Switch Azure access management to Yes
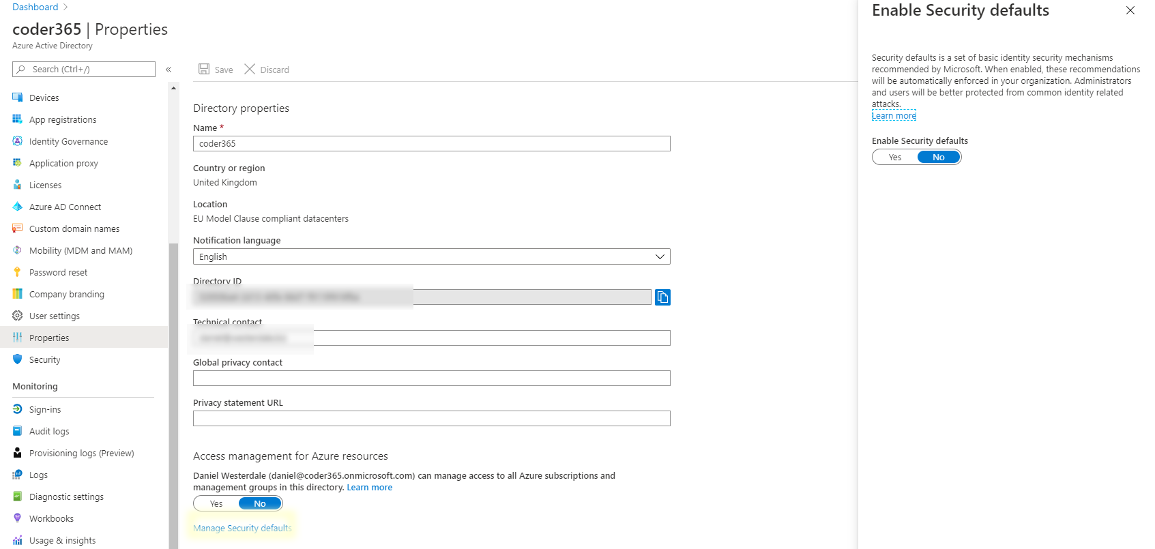This screenshot has width=1155, height=549. pyautogui.click(x=216, y=504)
